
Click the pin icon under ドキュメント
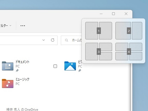coord(17,70)
